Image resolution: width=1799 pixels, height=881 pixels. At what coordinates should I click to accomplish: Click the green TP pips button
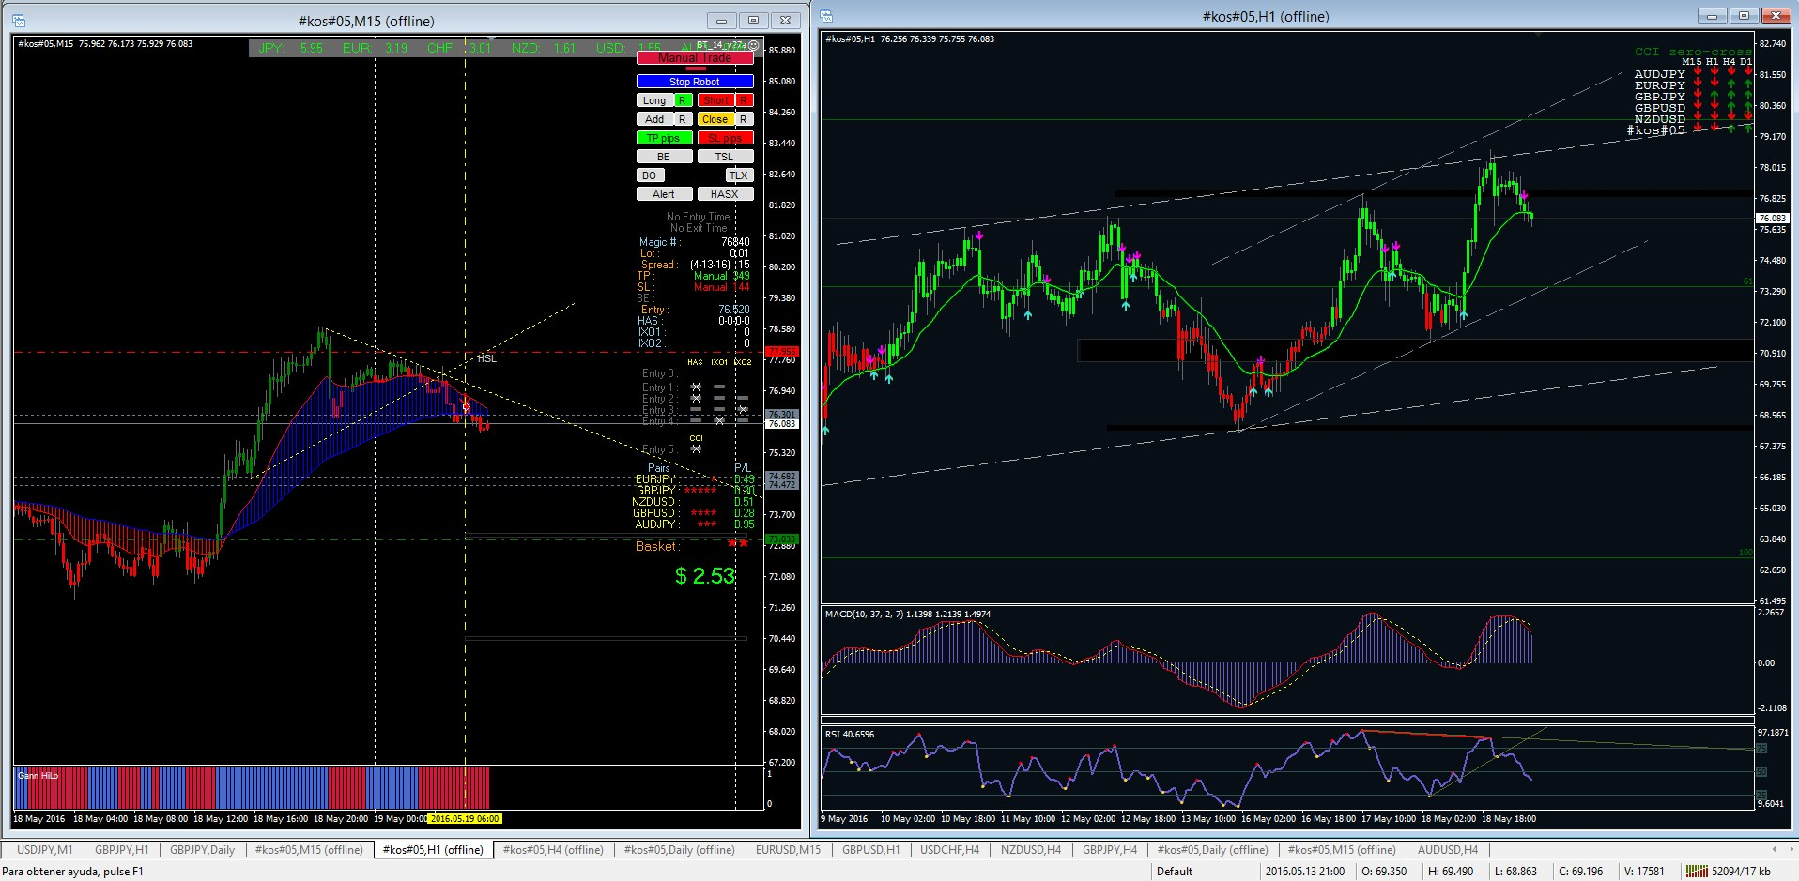664,138
